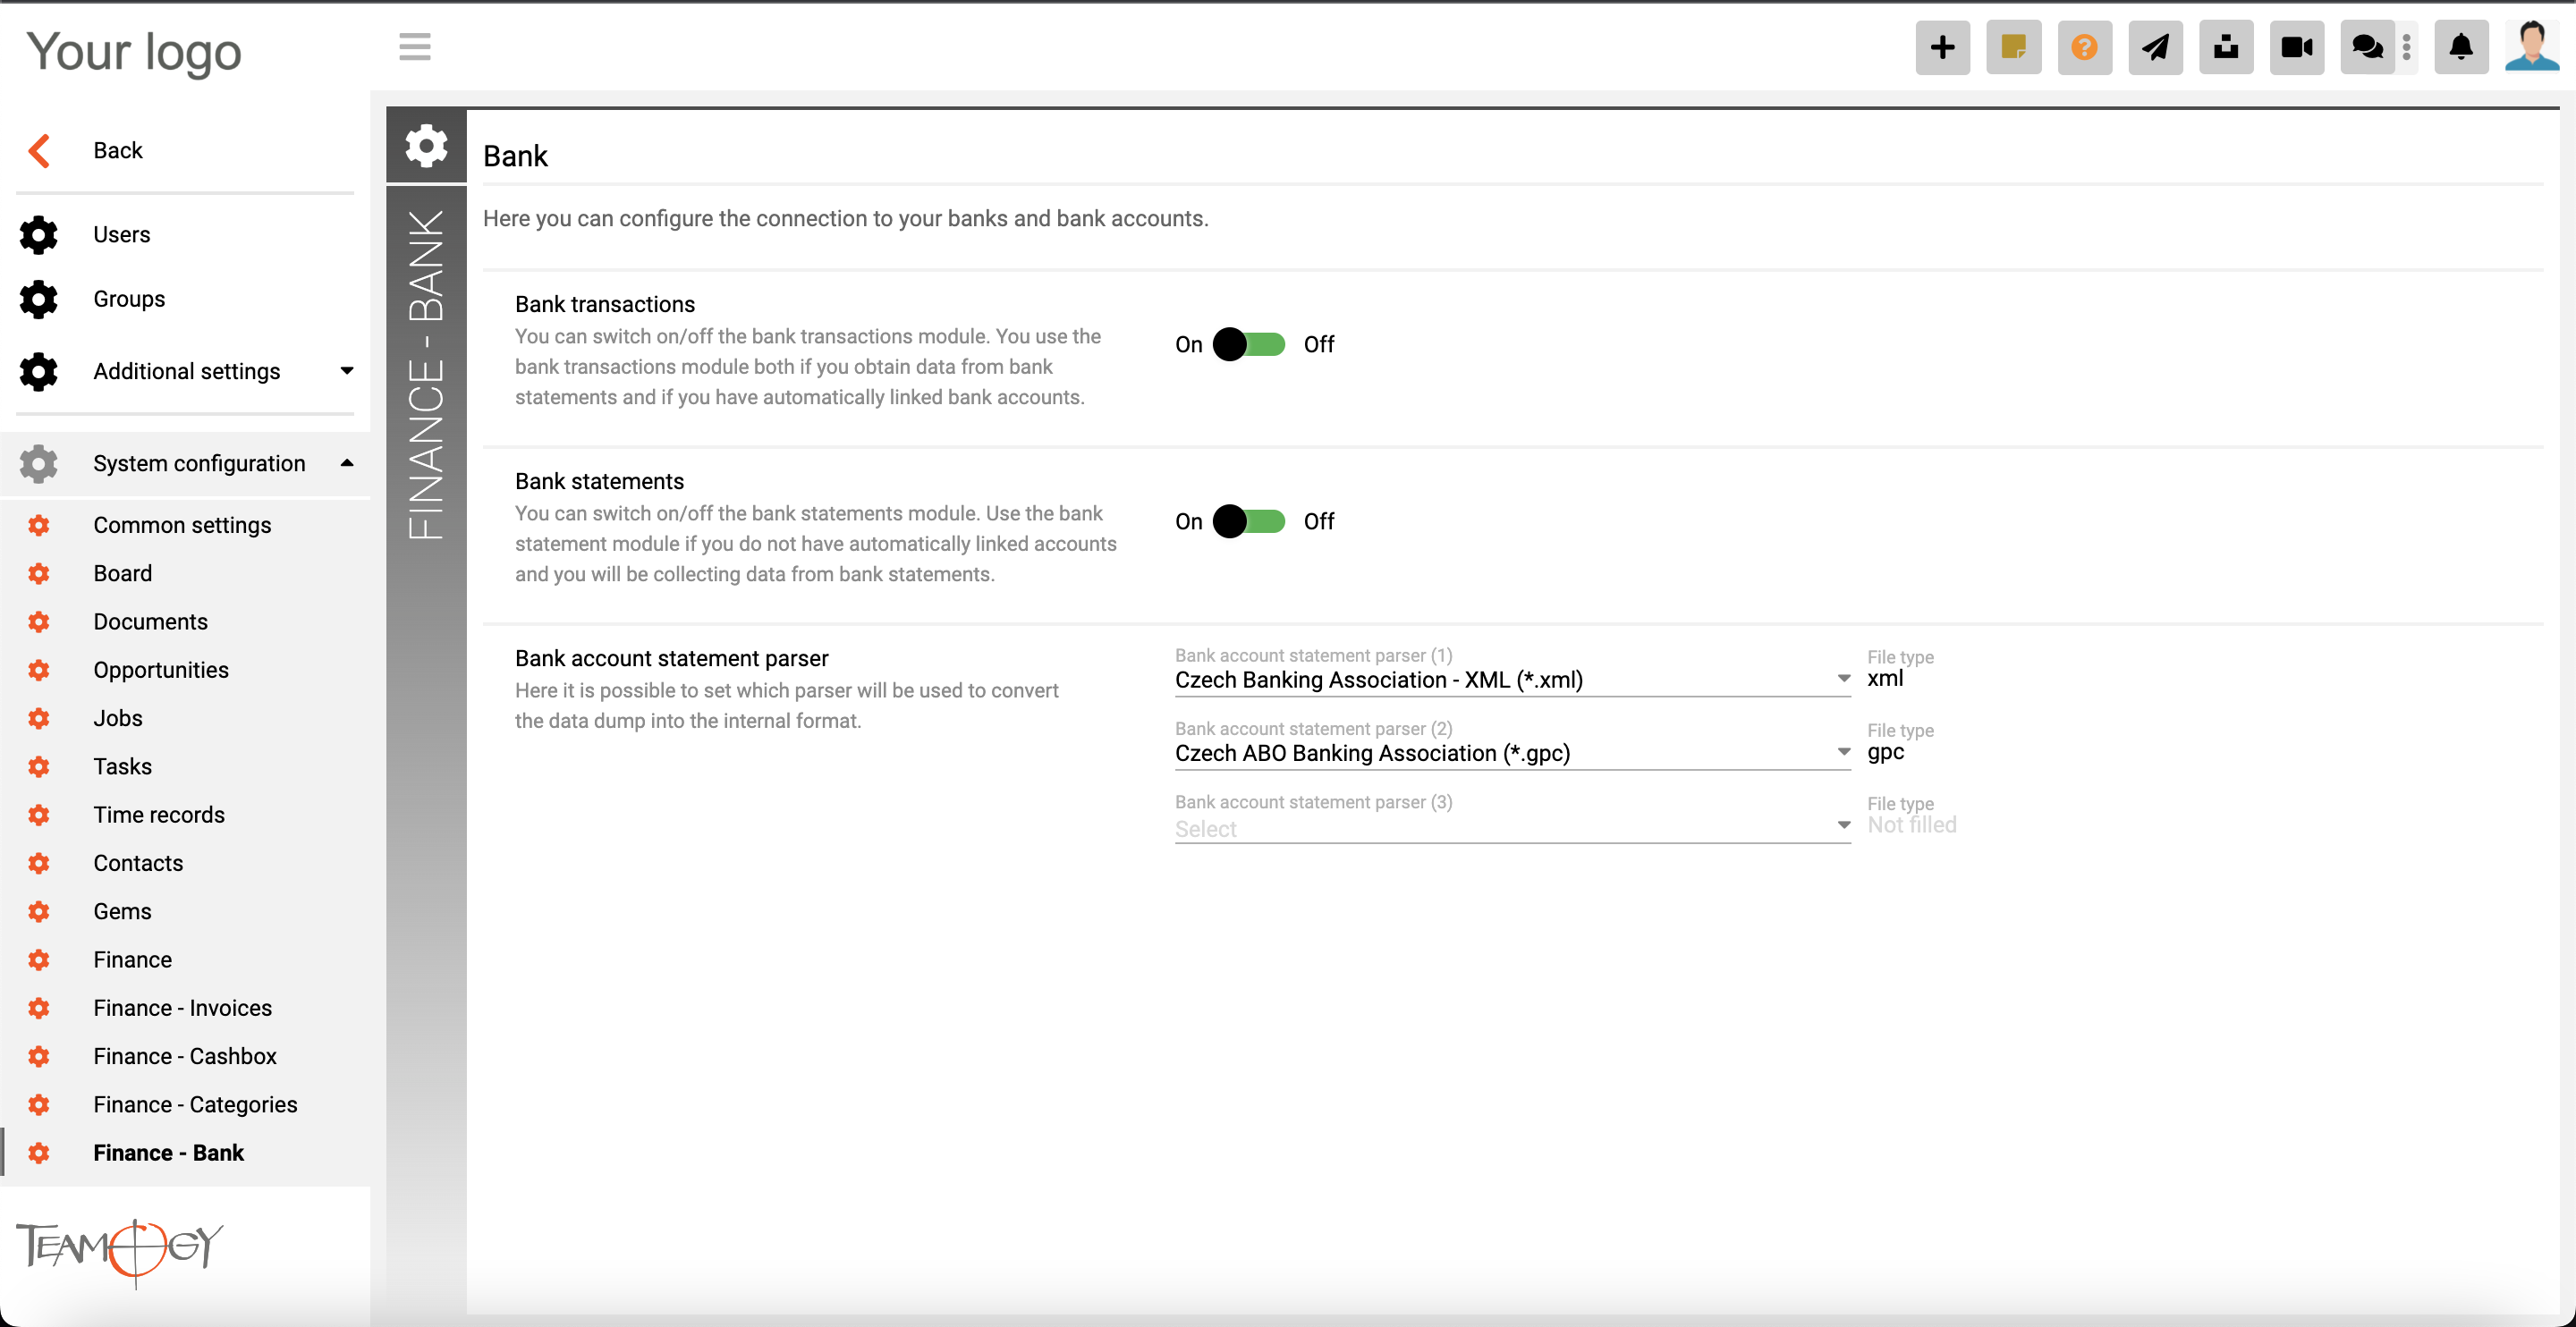Click the gear icon beside Groups
The width and height of the screenshot is (2576, 1327).
click(x=39, y=299)
